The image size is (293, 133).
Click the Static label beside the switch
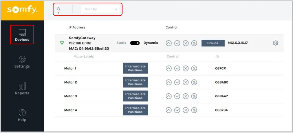click(121, 43)
